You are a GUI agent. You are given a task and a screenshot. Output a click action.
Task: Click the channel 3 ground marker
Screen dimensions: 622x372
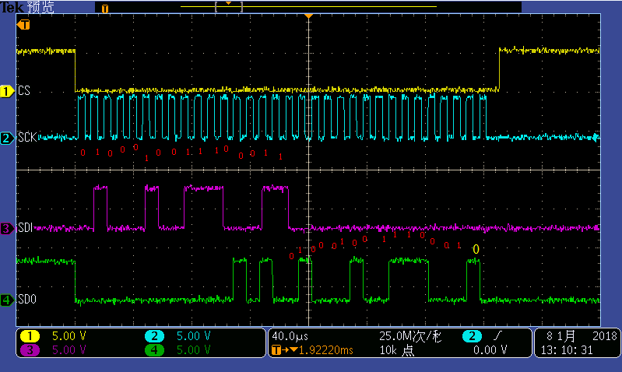(7, 229)
